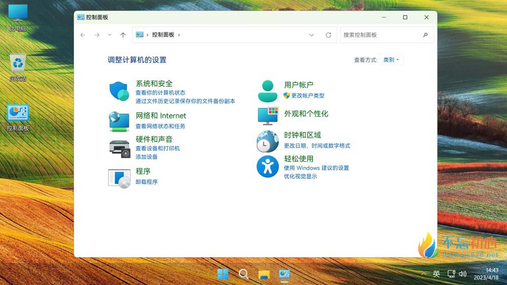Click the Hardware and Sound printer icon

120,148
